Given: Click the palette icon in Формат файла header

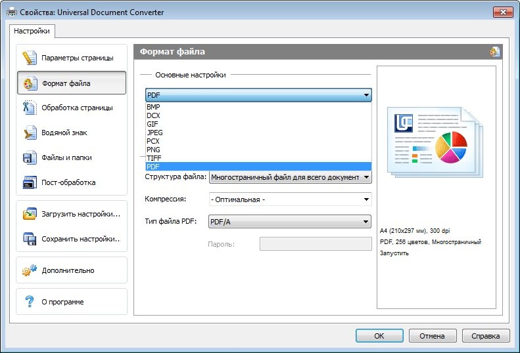Looking at the screenshot, I should [495, 52].
